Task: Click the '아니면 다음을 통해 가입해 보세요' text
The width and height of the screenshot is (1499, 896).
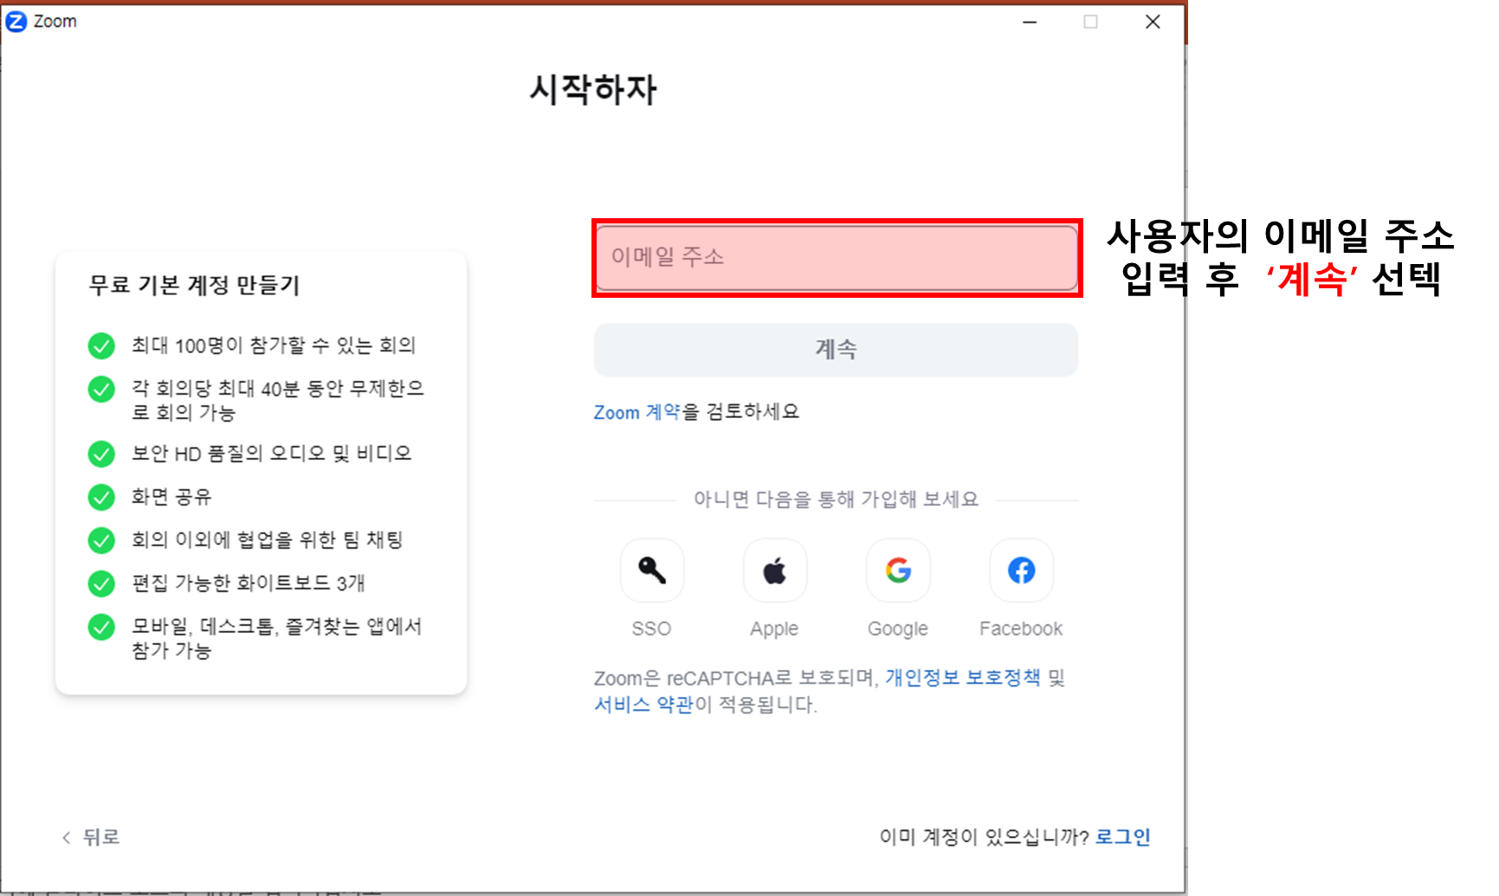Action: [836, 500]
